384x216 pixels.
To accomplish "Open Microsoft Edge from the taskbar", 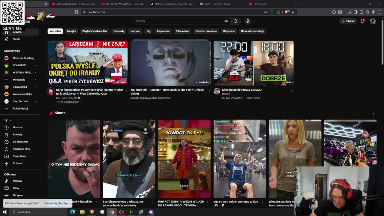I will (73, 212).
